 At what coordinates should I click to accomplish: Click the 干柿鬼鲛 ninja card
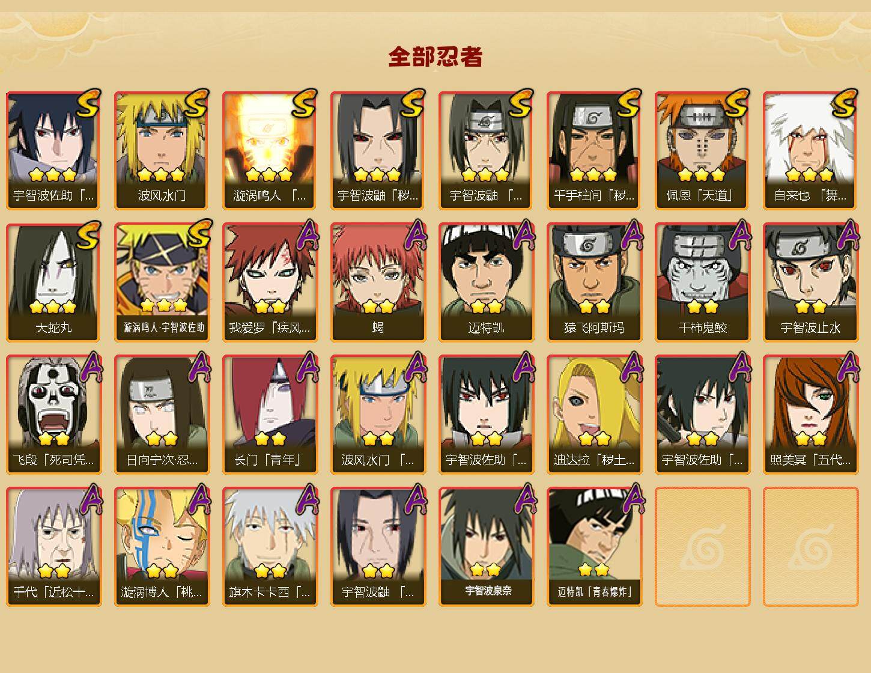pos(702,282)
